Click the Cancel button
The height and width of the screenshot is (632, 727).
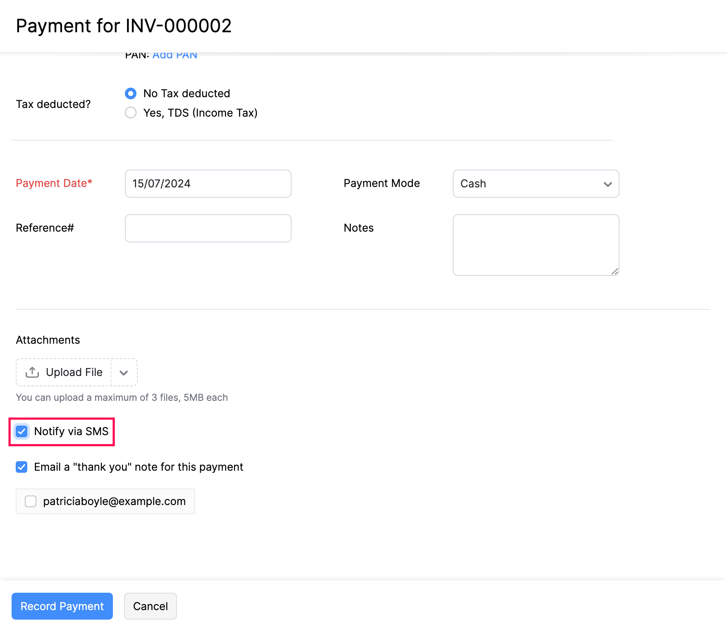pyautogui.click(x=150, y=606)
